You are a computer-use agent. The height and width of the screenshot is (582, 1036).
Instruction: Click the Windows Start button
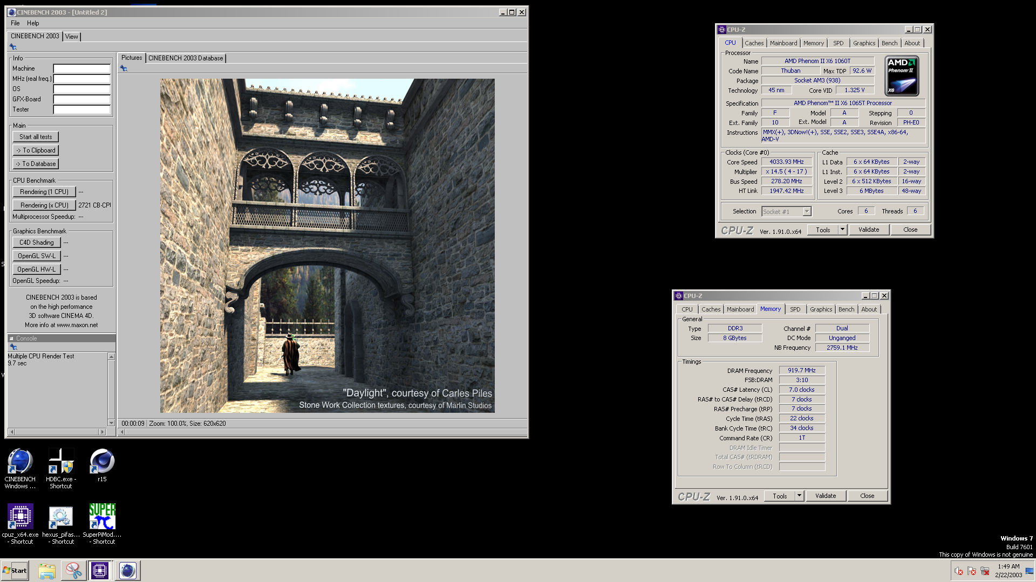pyautogui.click(x=15, y=571)
